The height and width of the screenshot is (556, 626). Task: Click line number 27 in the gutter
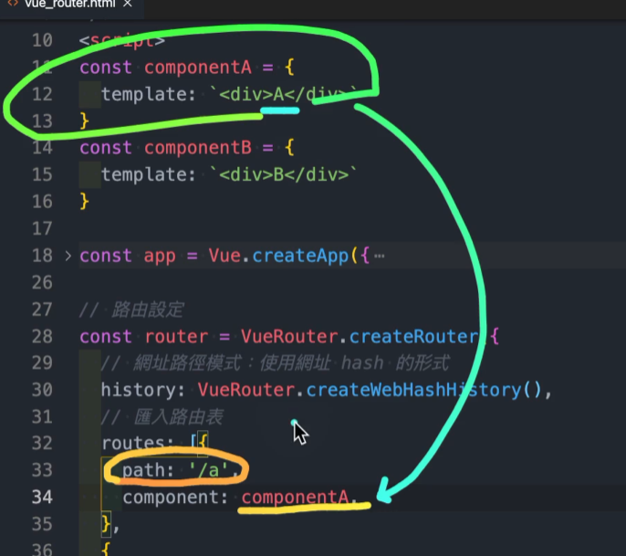tap(42, 309)
